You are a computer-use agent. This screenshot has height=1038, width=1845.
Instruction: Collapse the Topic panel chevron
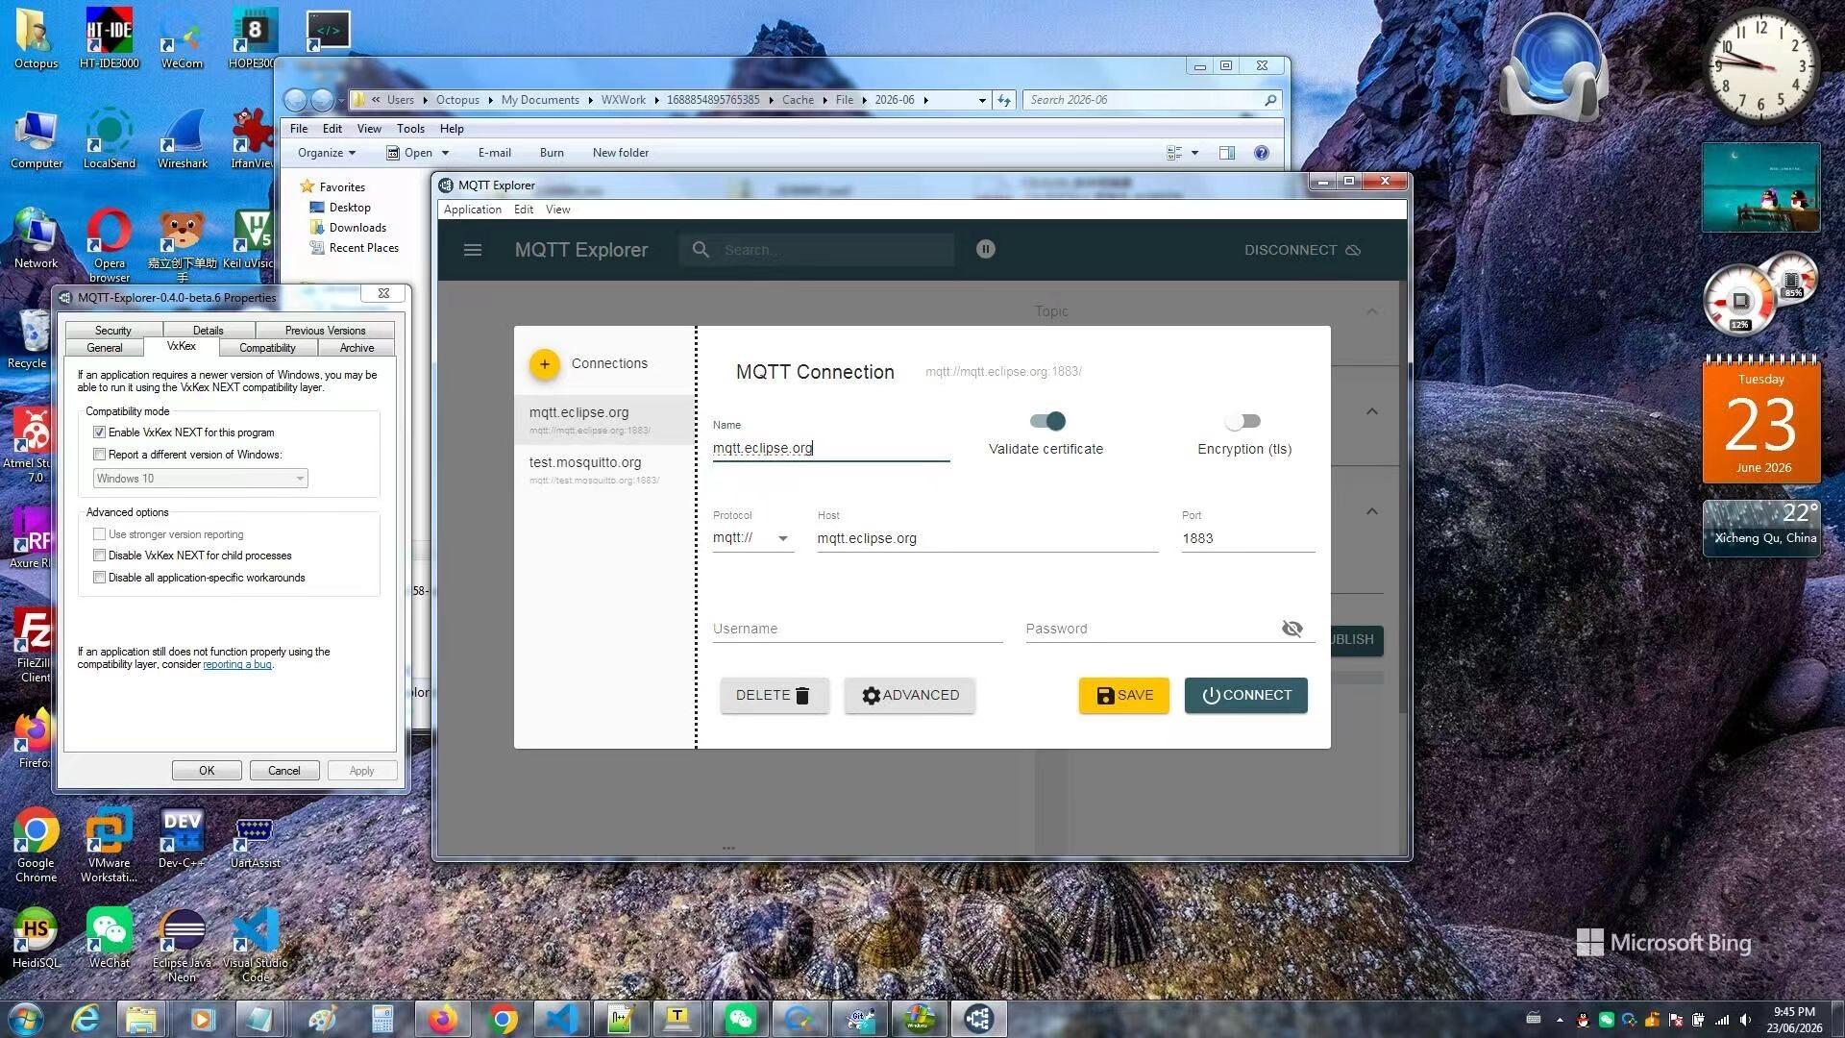click(1371, 311)
